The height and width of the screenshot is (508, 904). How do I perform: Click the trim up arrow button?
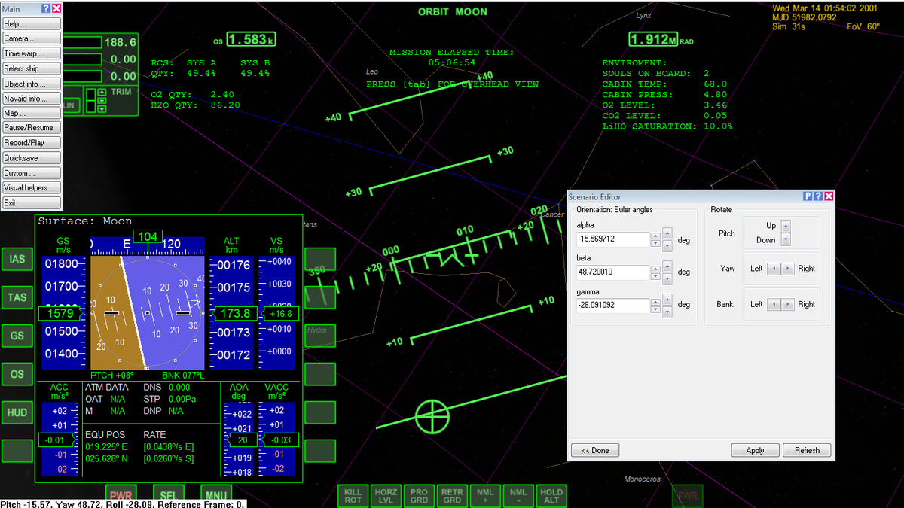pos(102,92)
